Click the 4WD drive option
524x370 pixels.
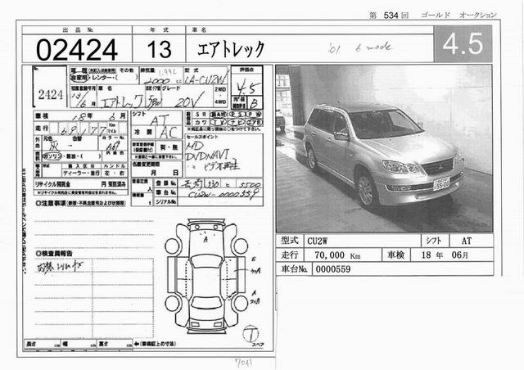220,102
